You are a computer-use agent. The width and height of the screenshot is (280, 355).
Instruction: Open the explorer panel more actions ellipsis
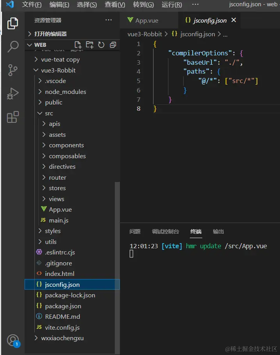tap(109, 20)
